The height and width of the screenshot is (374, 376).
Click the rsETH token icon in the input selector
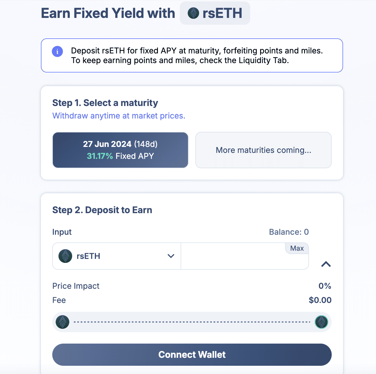tap(65, 256)
